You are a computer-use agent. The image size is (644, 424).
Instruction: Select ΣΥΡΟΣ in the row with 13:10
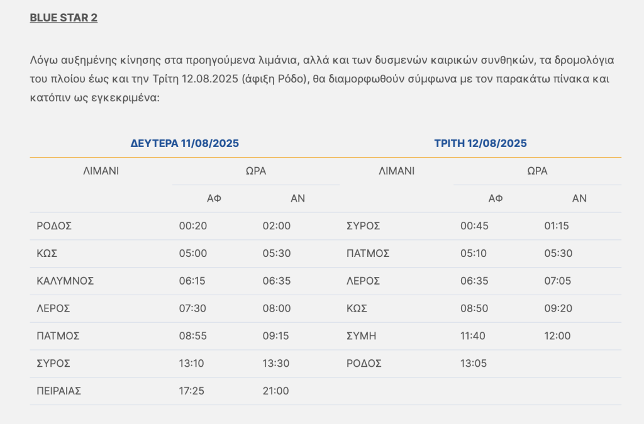53,363
